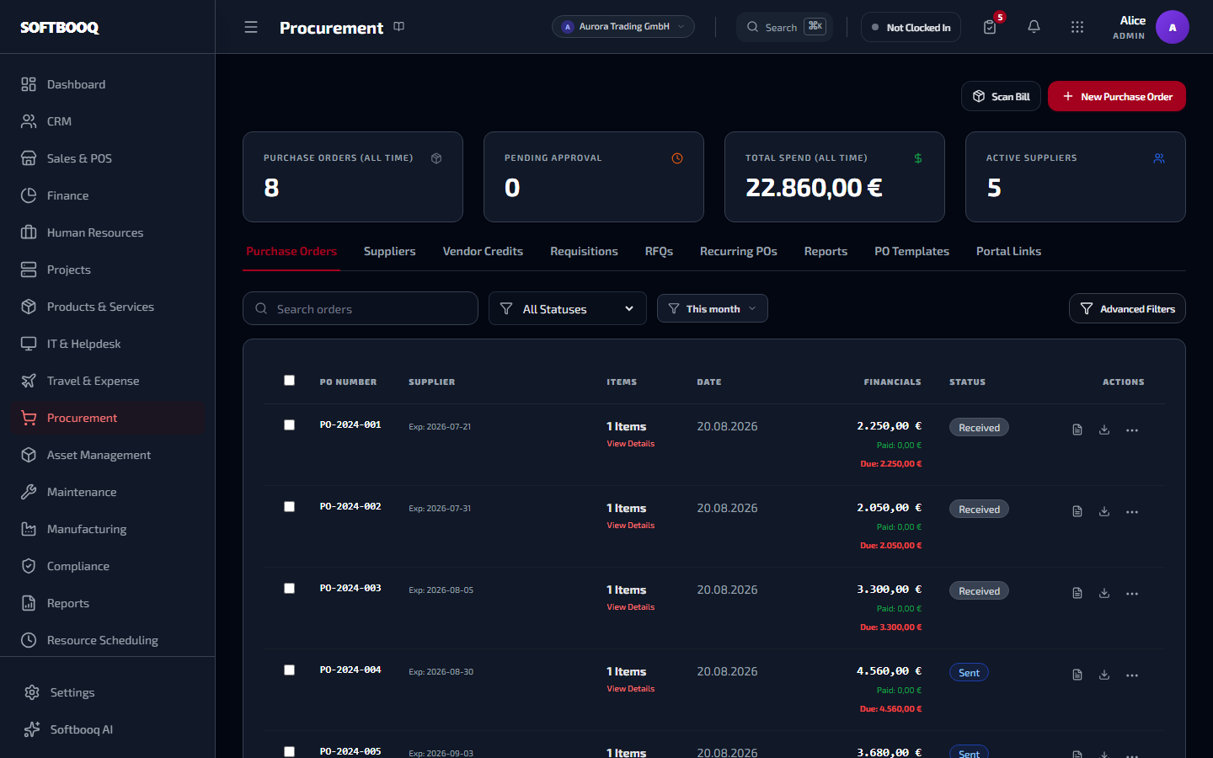Select the PO-2024-001 row checkbox
Screen dimensions: 1213x758
coord(289,424)
